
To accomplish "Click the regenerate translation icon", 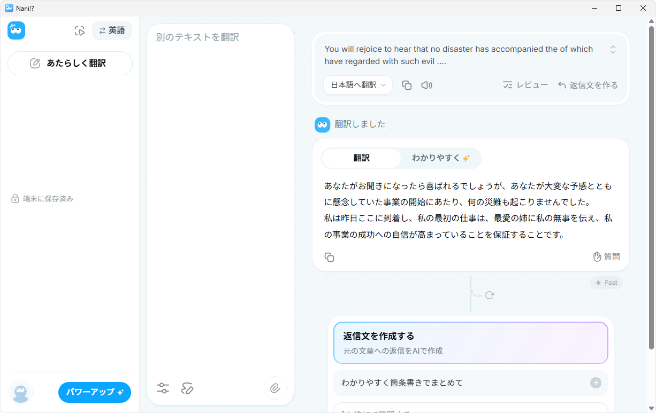I will click(x=489, y=295).
